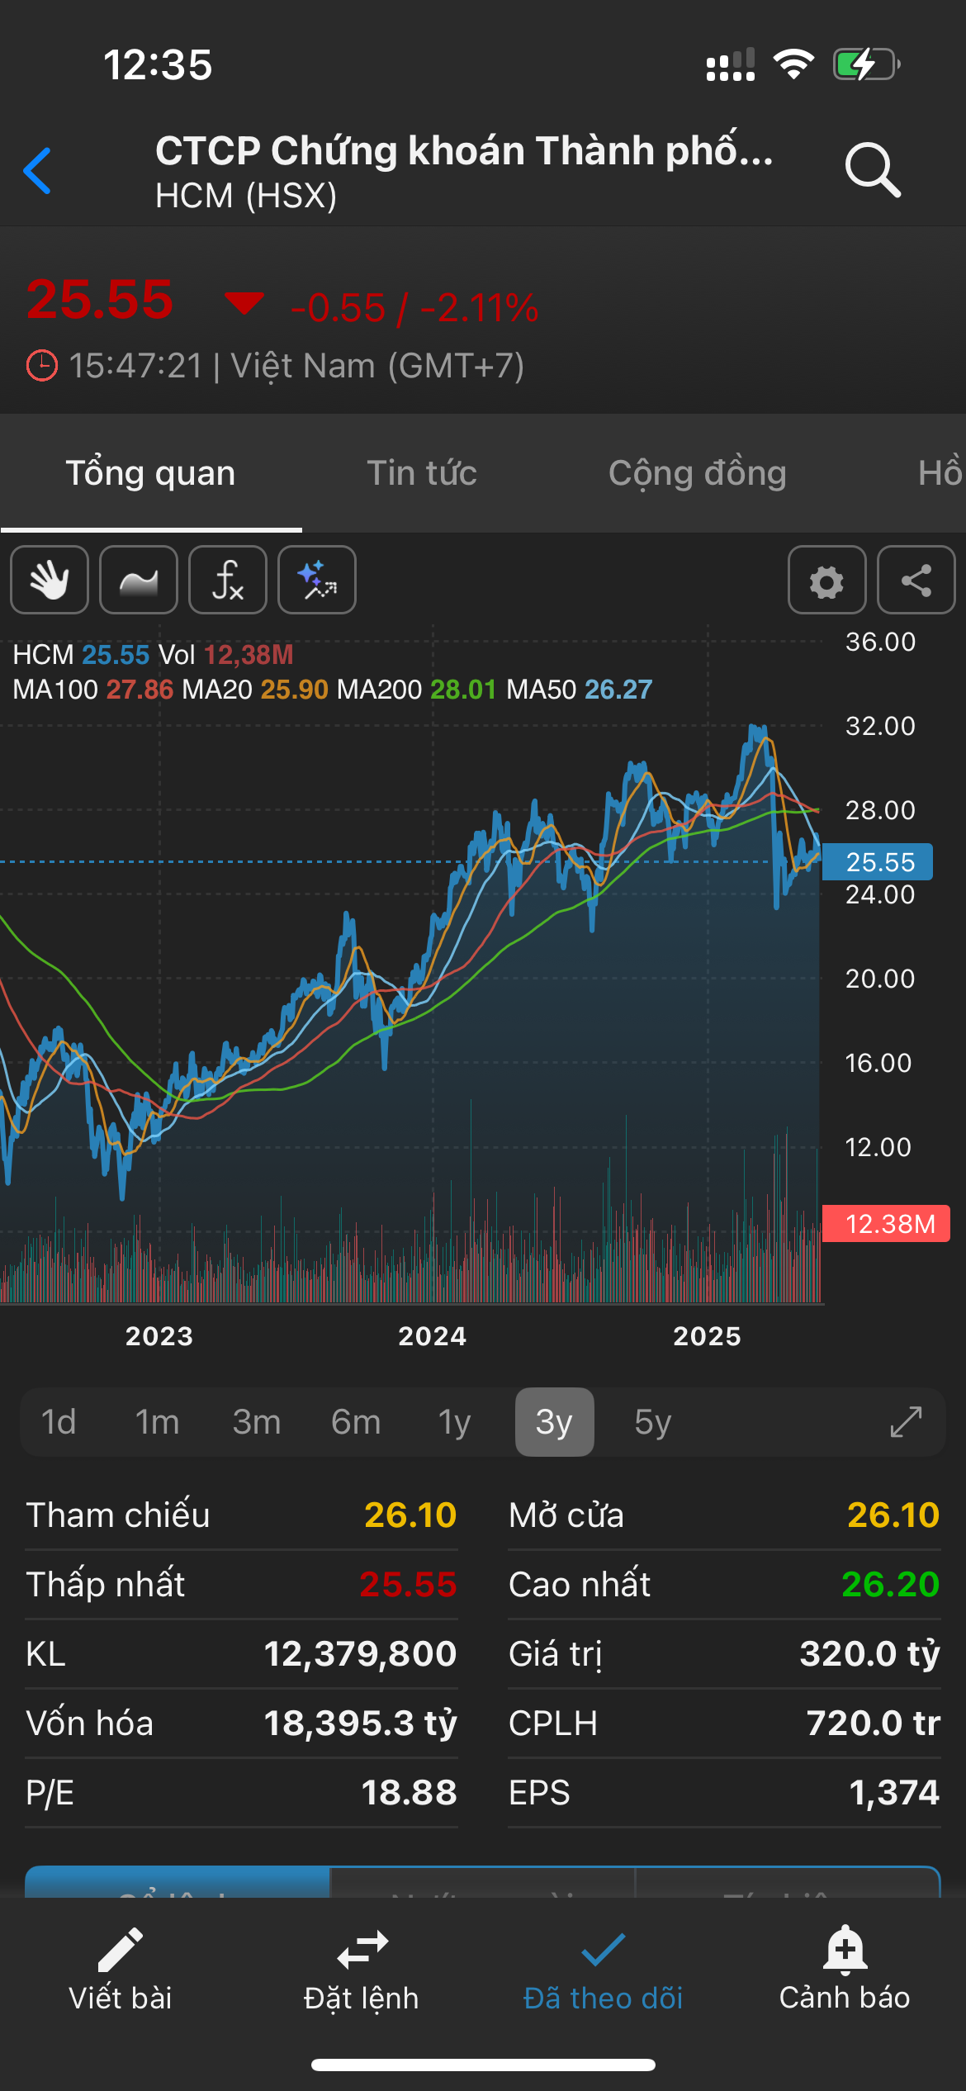Switch to the 'Tin tức' tab

422,473
